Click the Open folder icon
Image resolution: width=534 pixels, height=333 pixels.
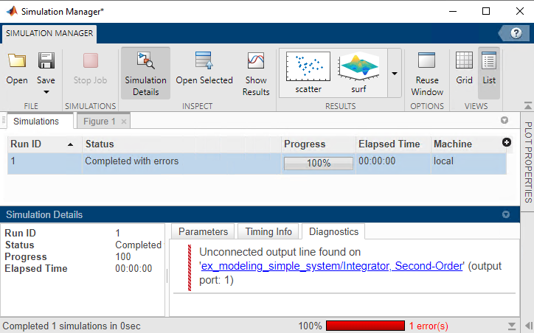pos(17,62)
